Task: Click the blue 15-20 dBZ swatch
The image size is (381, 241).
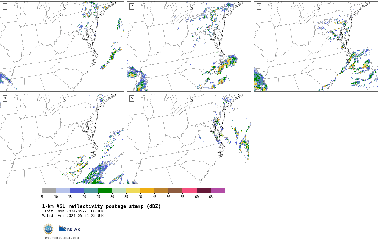Action: tap(77, 191)
